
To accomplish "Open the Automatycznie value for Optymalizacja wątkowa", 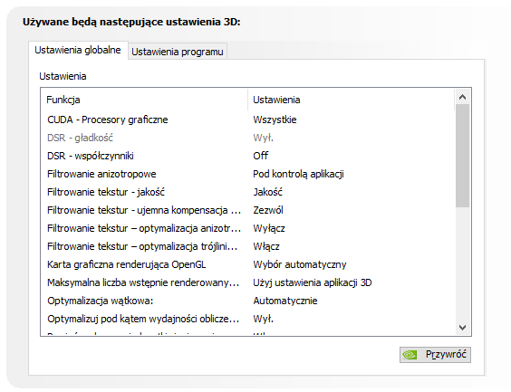I will [285, 301].
